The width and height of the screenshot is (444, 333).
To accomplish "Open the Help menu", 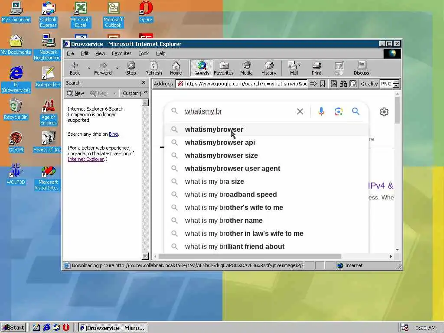I will pos(160,53).
